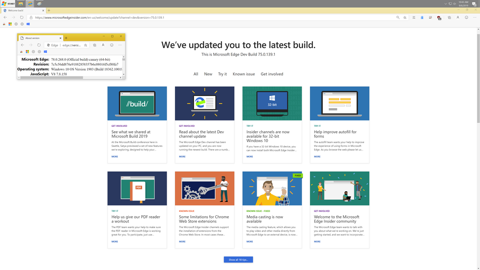Click the red shield extension icon

pos(439,18)
